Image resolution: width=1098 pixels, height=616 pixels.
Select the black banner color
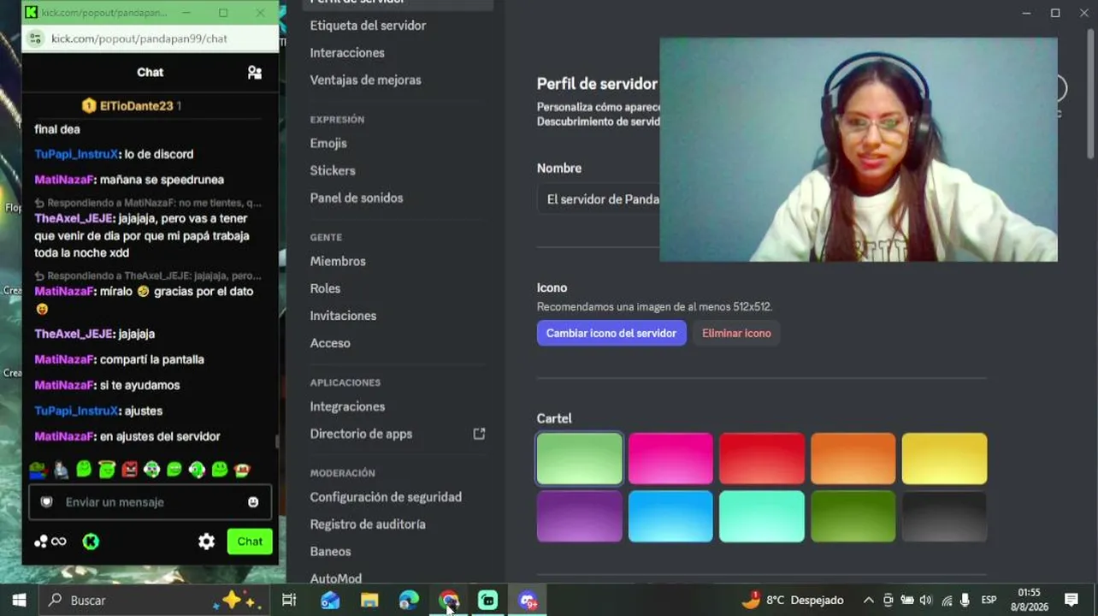[x=944, y=516]
